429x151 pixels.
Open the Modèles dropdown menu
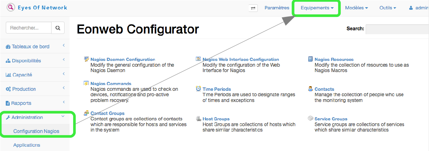point(356,8)
